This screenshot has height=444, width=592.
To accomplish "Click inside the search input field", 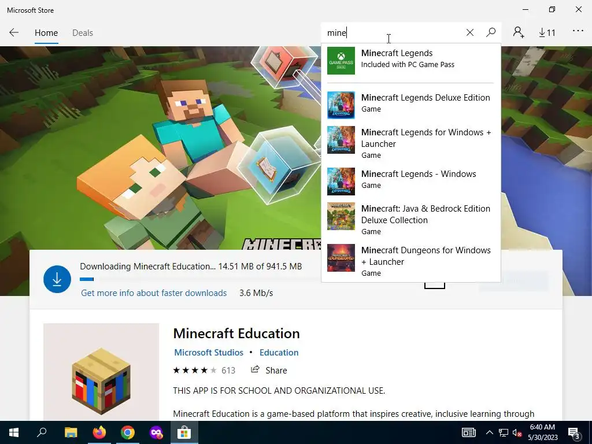I will tap(393, 32).
